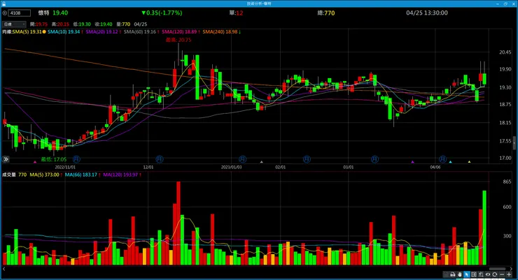Click the 20.45 price axis label
Image resolution: width=518 pixels, height=280 pixels.
click(x=505, y=52)
